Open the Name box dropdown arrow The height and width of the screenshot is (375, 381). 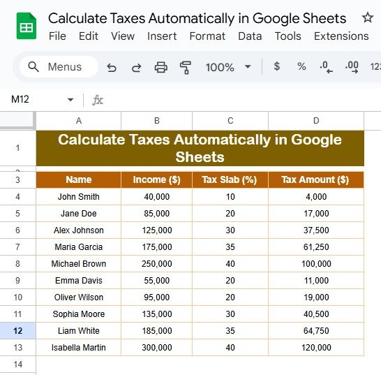coord(70,100)
